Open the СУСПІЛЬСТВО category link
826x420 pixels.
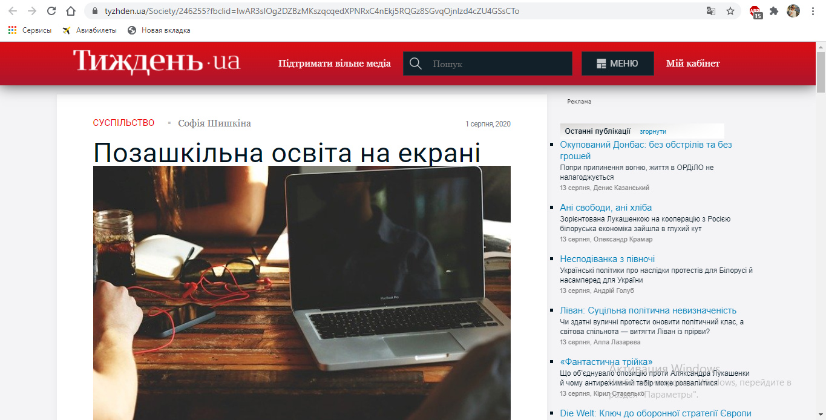tap(123, 123)
